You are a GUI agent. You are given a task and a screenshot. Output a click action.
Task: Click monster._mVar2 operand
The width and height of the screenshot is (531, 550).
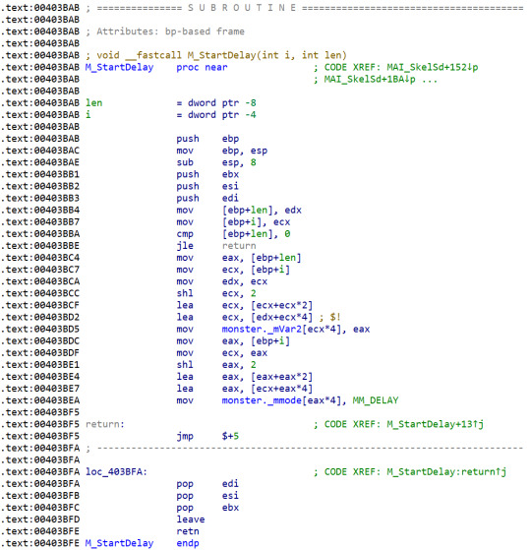point(262,330)
